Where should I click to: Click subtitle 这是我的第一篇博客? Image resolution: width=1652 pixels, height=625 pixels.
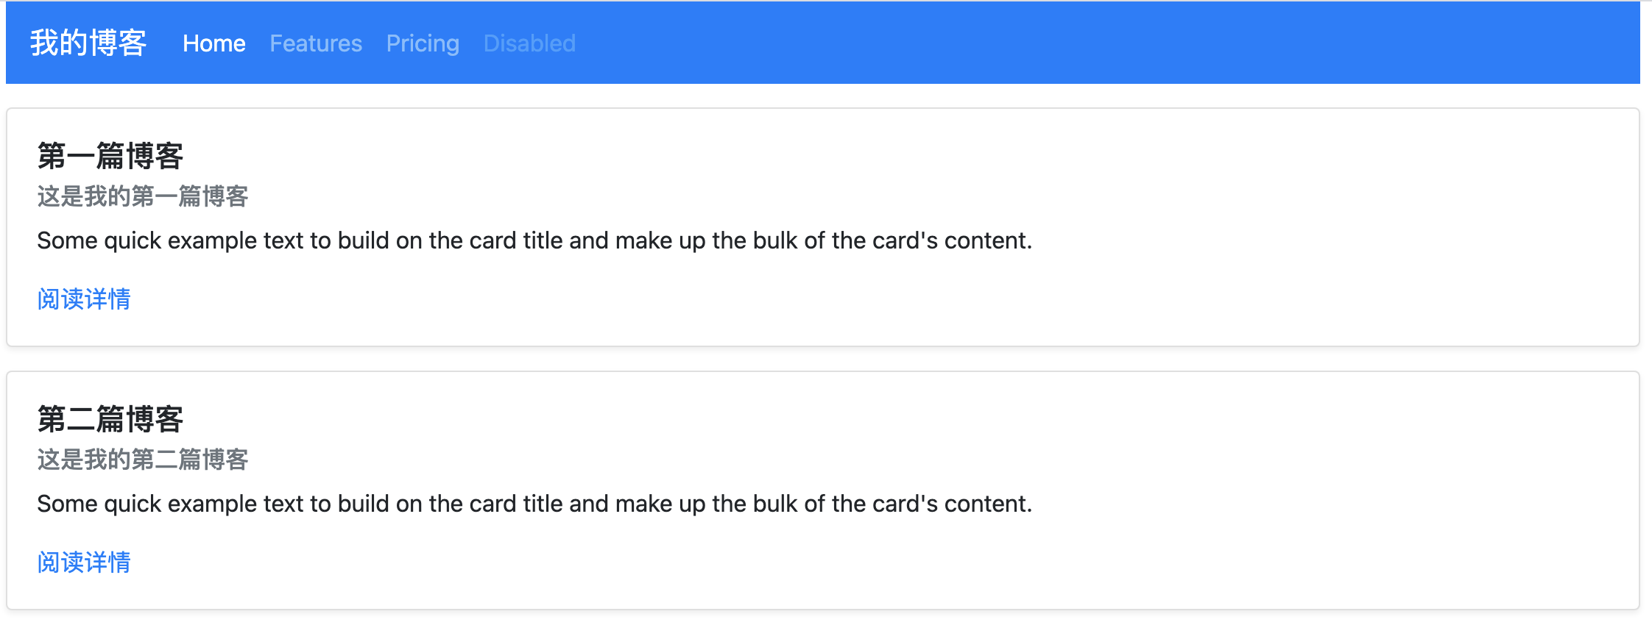click(x=143, y=196)
